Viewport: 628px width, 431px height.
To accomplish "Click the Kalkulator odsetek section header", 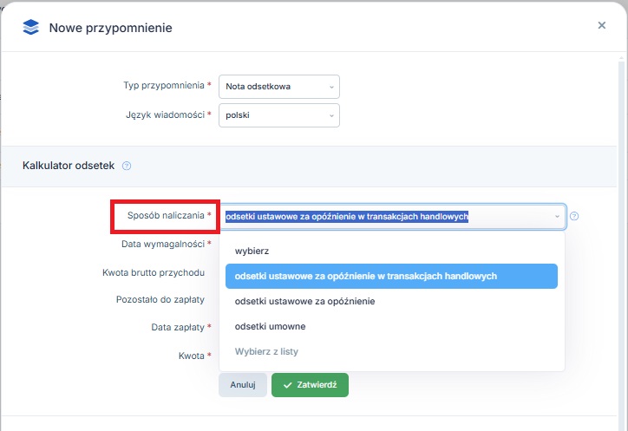I will coord(69,166).
